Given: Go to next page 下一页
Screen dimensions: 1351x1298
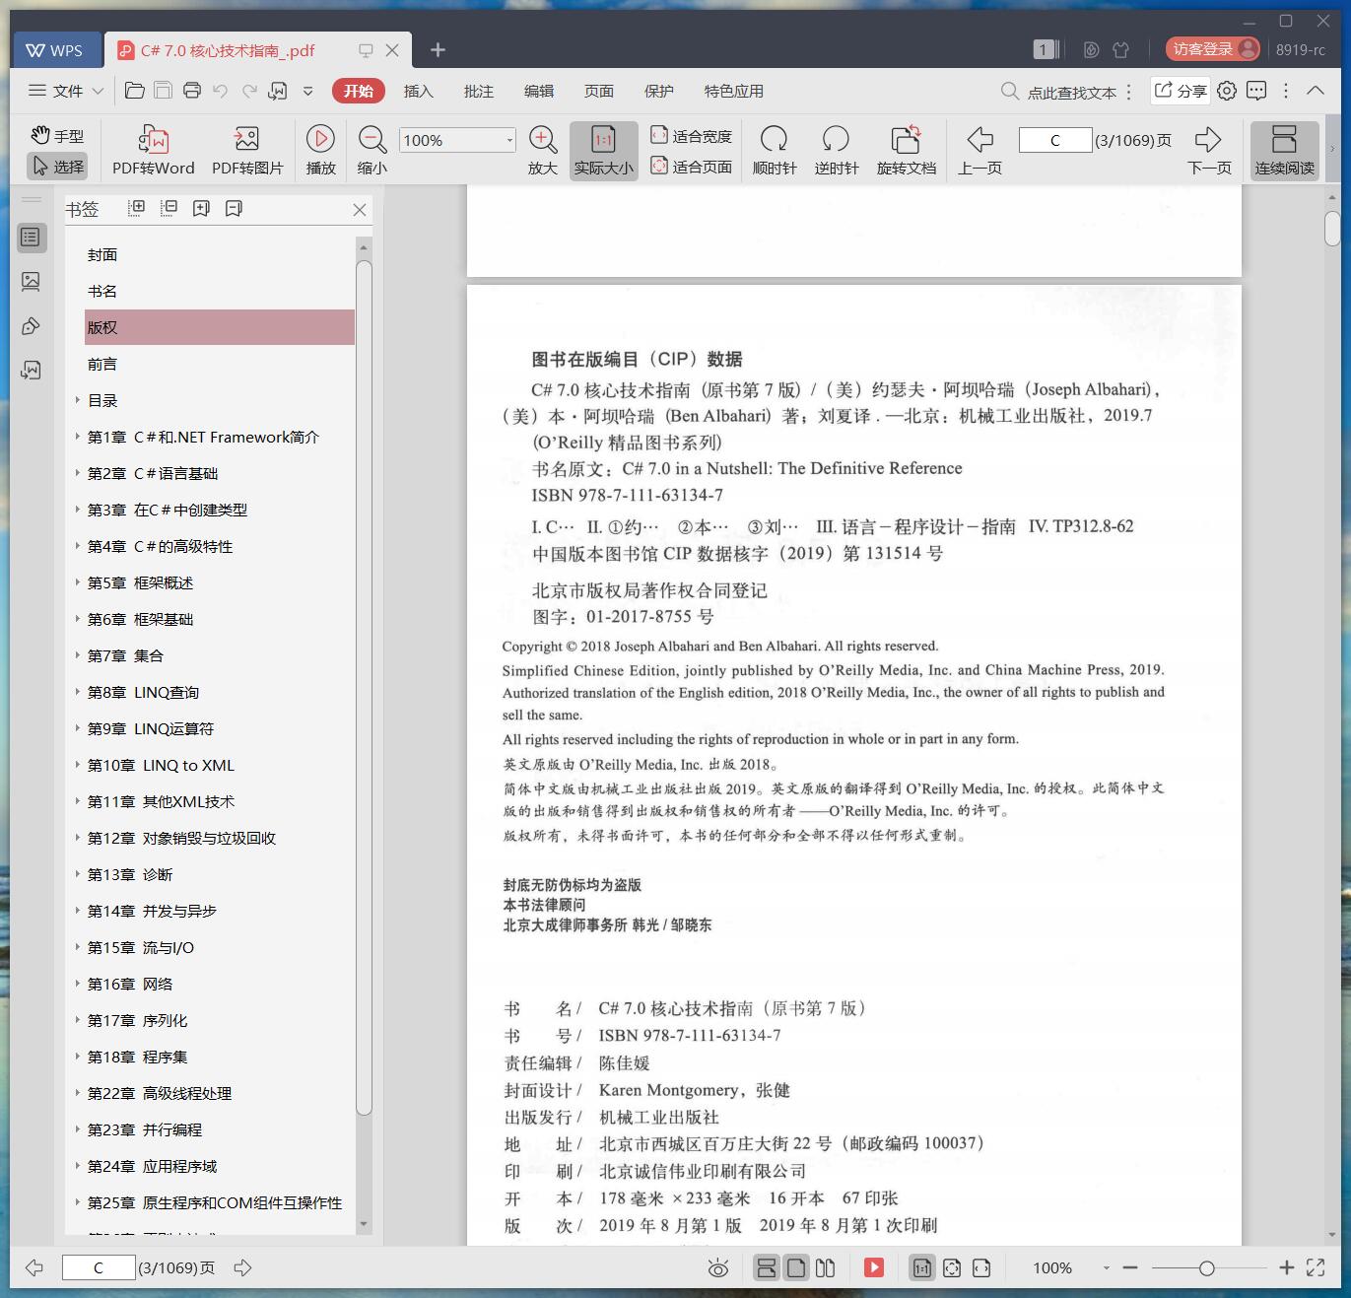Looking at the screenshot, I should click(x=1209, y=151).
